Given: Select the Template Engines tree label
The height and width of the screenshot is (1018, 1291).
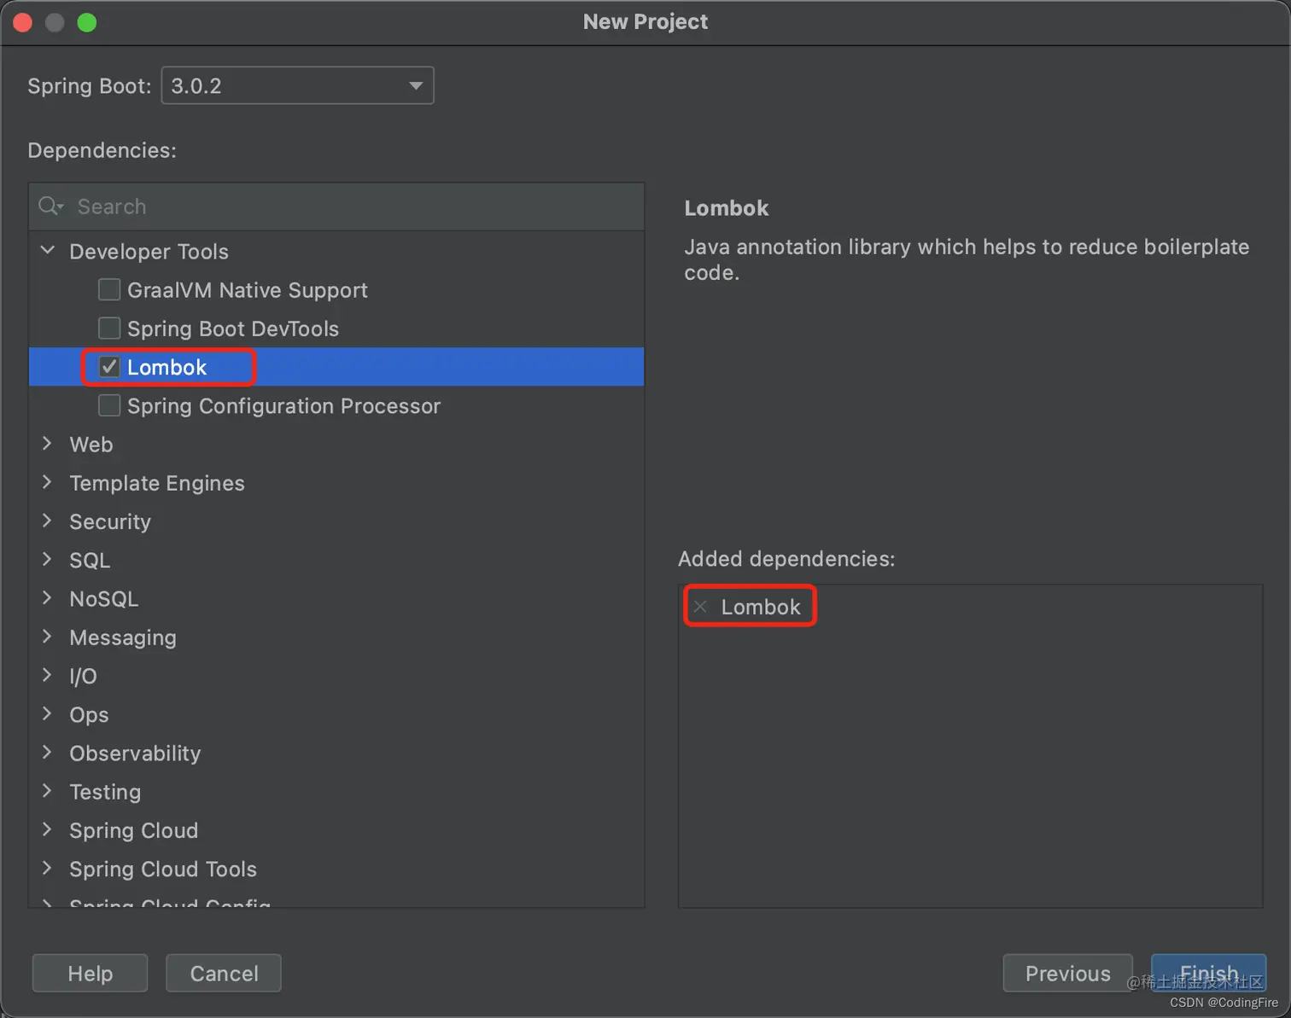Looking at the screenshot, I should coord(156,483).
